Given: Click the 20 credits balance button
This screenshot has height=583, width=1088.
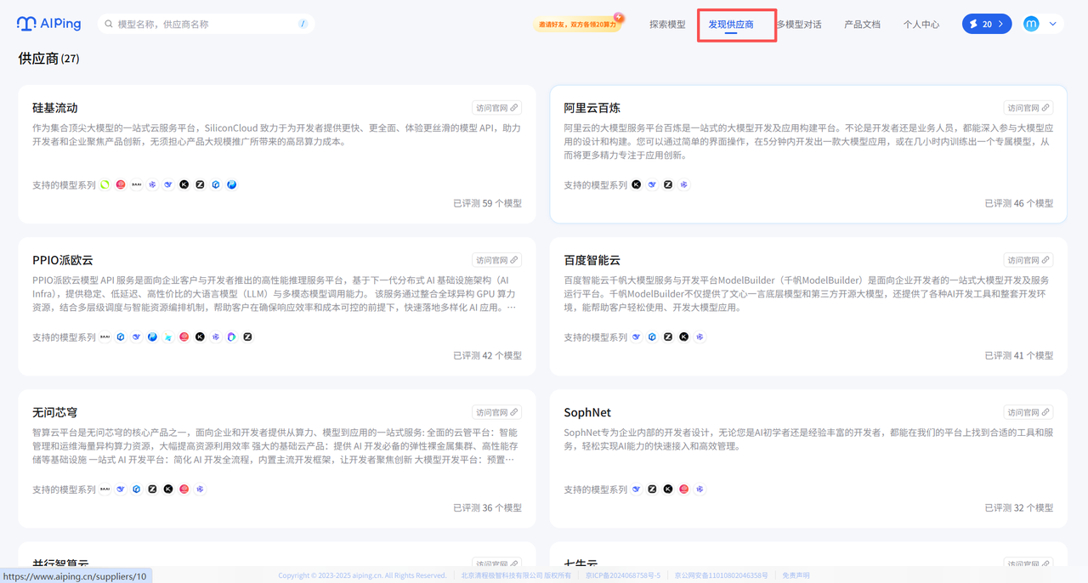Looking at the screenshot, I should tap(987, 24).
